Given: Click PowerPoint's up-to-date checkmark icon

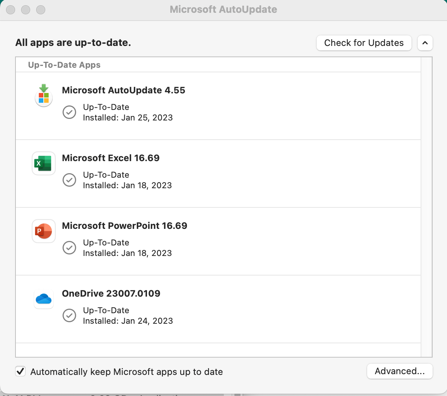Looking at the screenshot, I should (x=69, y=248).
